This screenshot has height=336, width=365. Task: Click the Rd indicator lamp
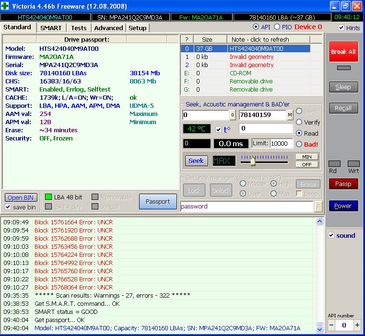tap(334, 163)
